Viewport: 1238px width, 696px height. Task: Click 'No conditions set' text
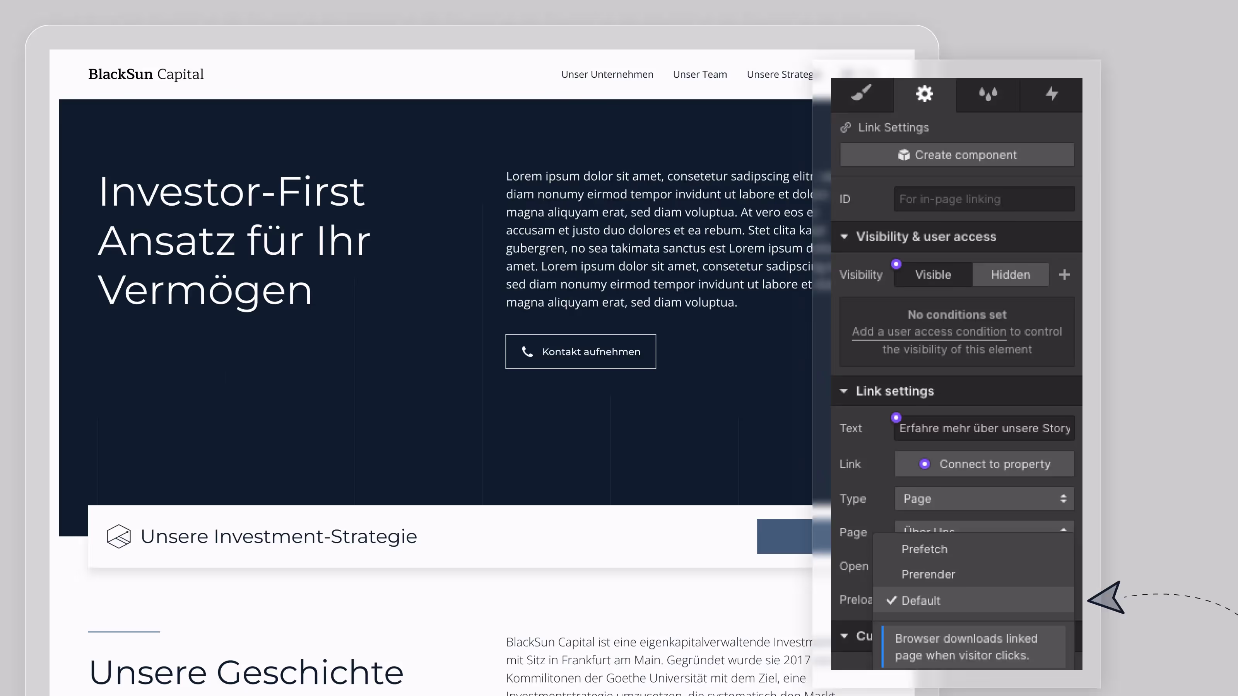(x=957, y=315)
